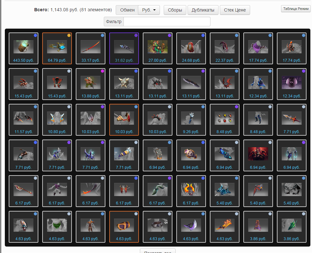
Task: Select the 12.34 руб. purple shield artwork item
Action: point(292,84)
